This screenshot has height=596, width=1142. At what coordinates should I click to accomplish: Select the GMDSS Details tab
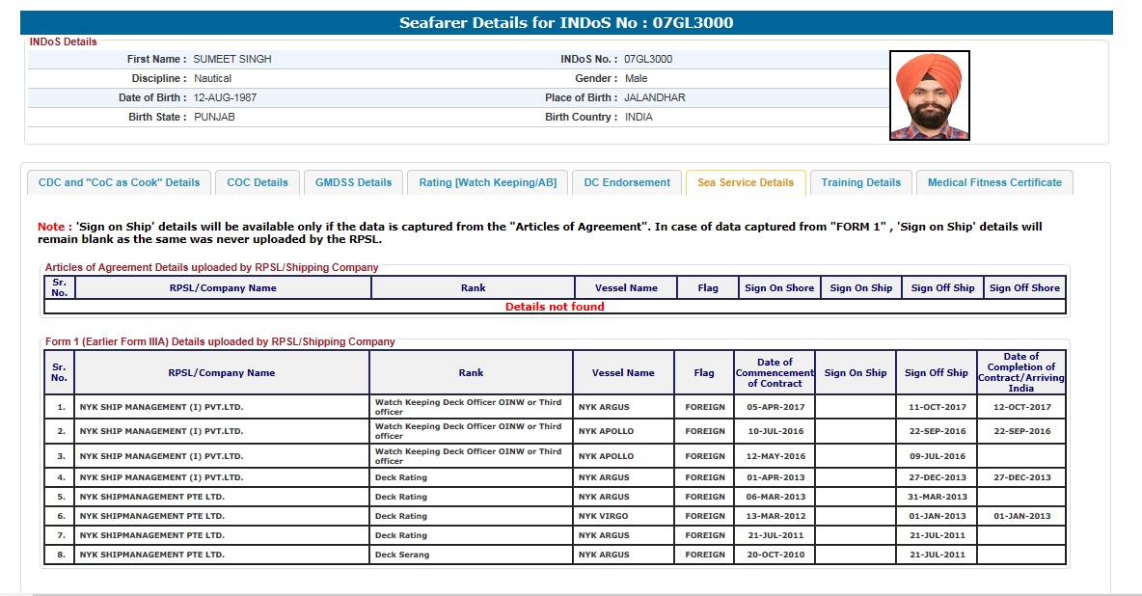[353, 182]
